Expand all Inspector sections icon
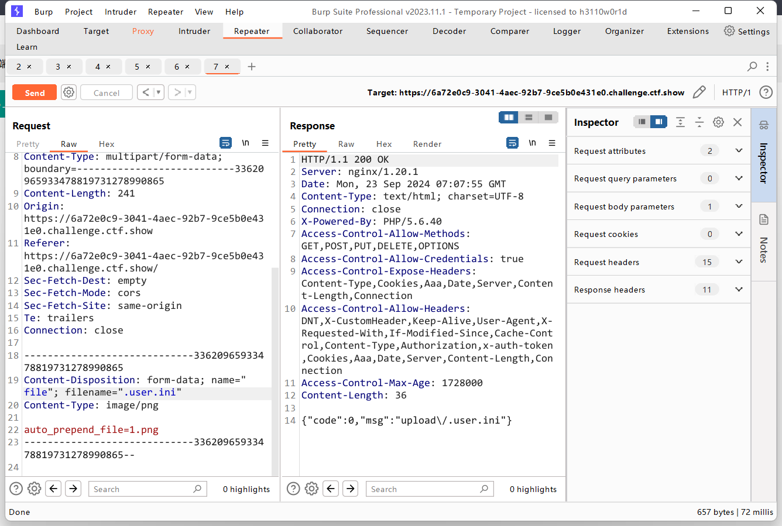The width and height of the screenshot is (782, 526). point(680,122)
